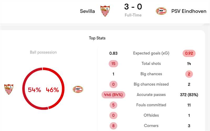Click the Sevilla crest in the header
Screen dimensions: 210x131
(x=105, y=11)
